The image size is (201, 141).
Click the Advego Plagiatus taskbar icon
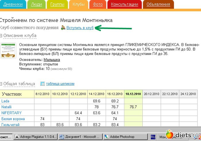(x=17, y=137)
